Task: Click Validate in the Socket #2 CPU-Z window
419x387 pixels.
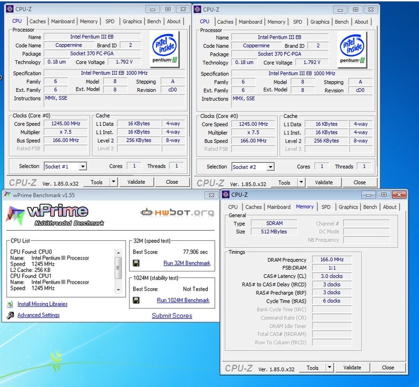Action: coord(324,182)
